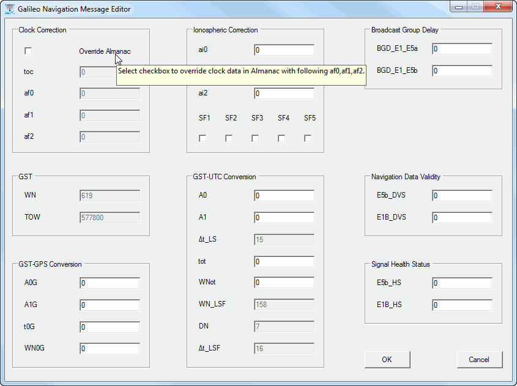Select the WNot input field

pyautogui.click(x=285, y=283)
